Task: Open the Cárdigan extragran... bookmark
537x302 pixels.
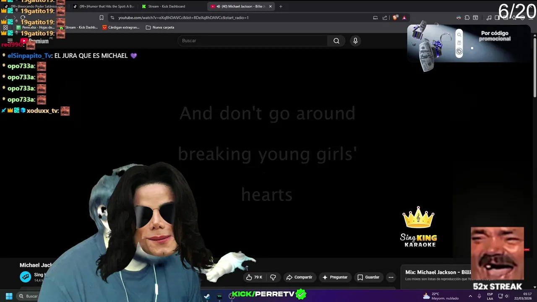Action: pyautogui.click(x=121, y=27)
